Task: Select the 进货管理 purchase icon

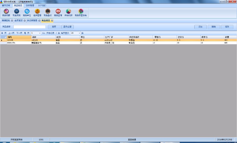Action: 37,11
